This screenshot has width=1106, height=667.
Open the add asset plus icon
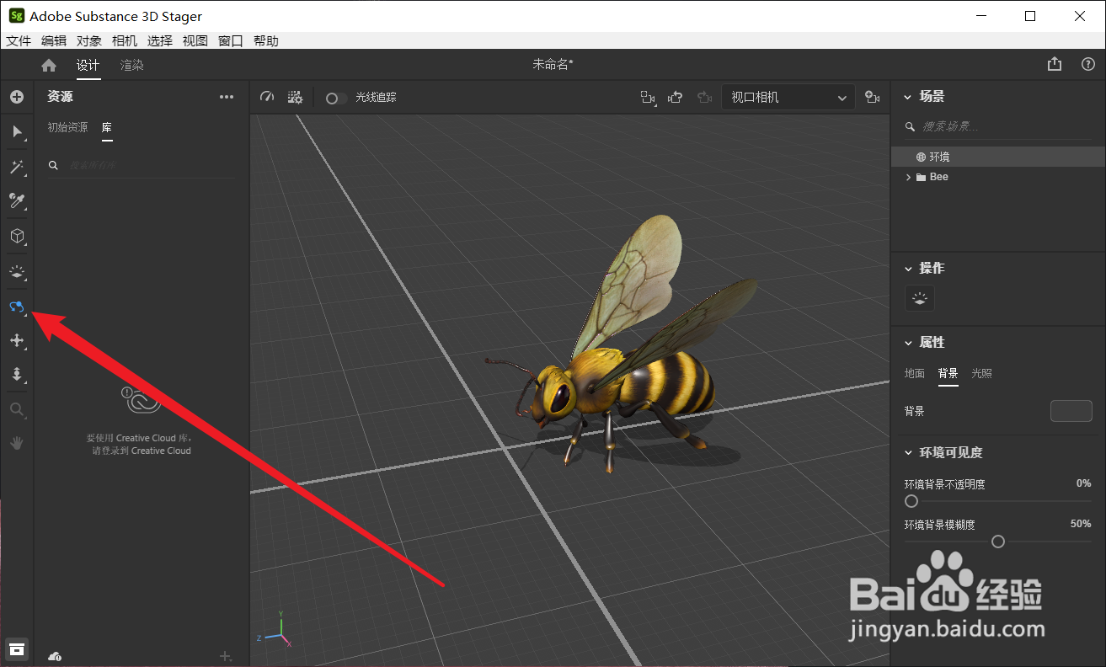point(17,96)
